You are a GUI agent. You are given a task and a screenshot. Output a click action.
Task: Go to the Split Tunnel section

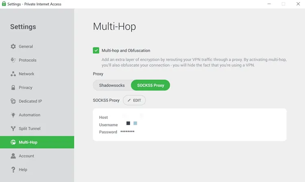(x=29, y=129)
